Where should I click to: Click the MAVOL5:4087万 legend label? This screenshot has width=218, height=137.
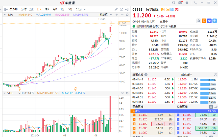pos(48,93)
